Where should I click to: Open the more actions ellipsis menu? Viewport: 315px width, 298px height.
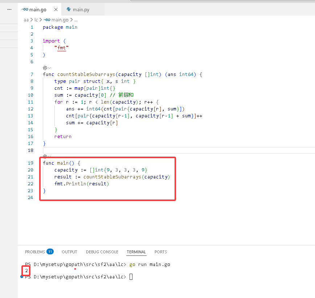[9, 9]
